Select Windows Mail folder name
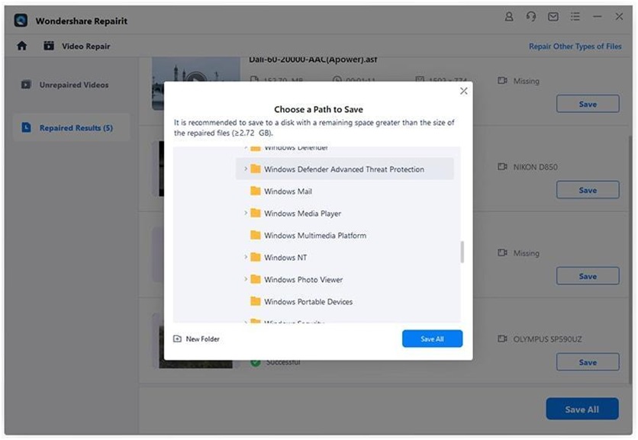Screen dimensions: 638x440 click(288, 191)
